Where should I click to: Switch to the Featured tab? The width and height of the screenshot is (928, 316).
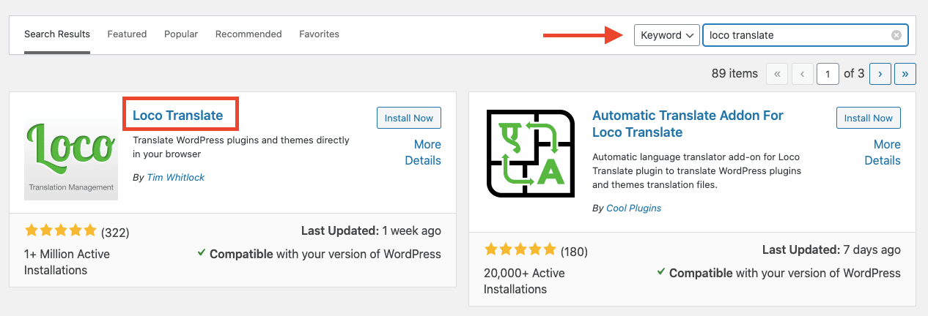pyautogui.click(x=127, y=34)
